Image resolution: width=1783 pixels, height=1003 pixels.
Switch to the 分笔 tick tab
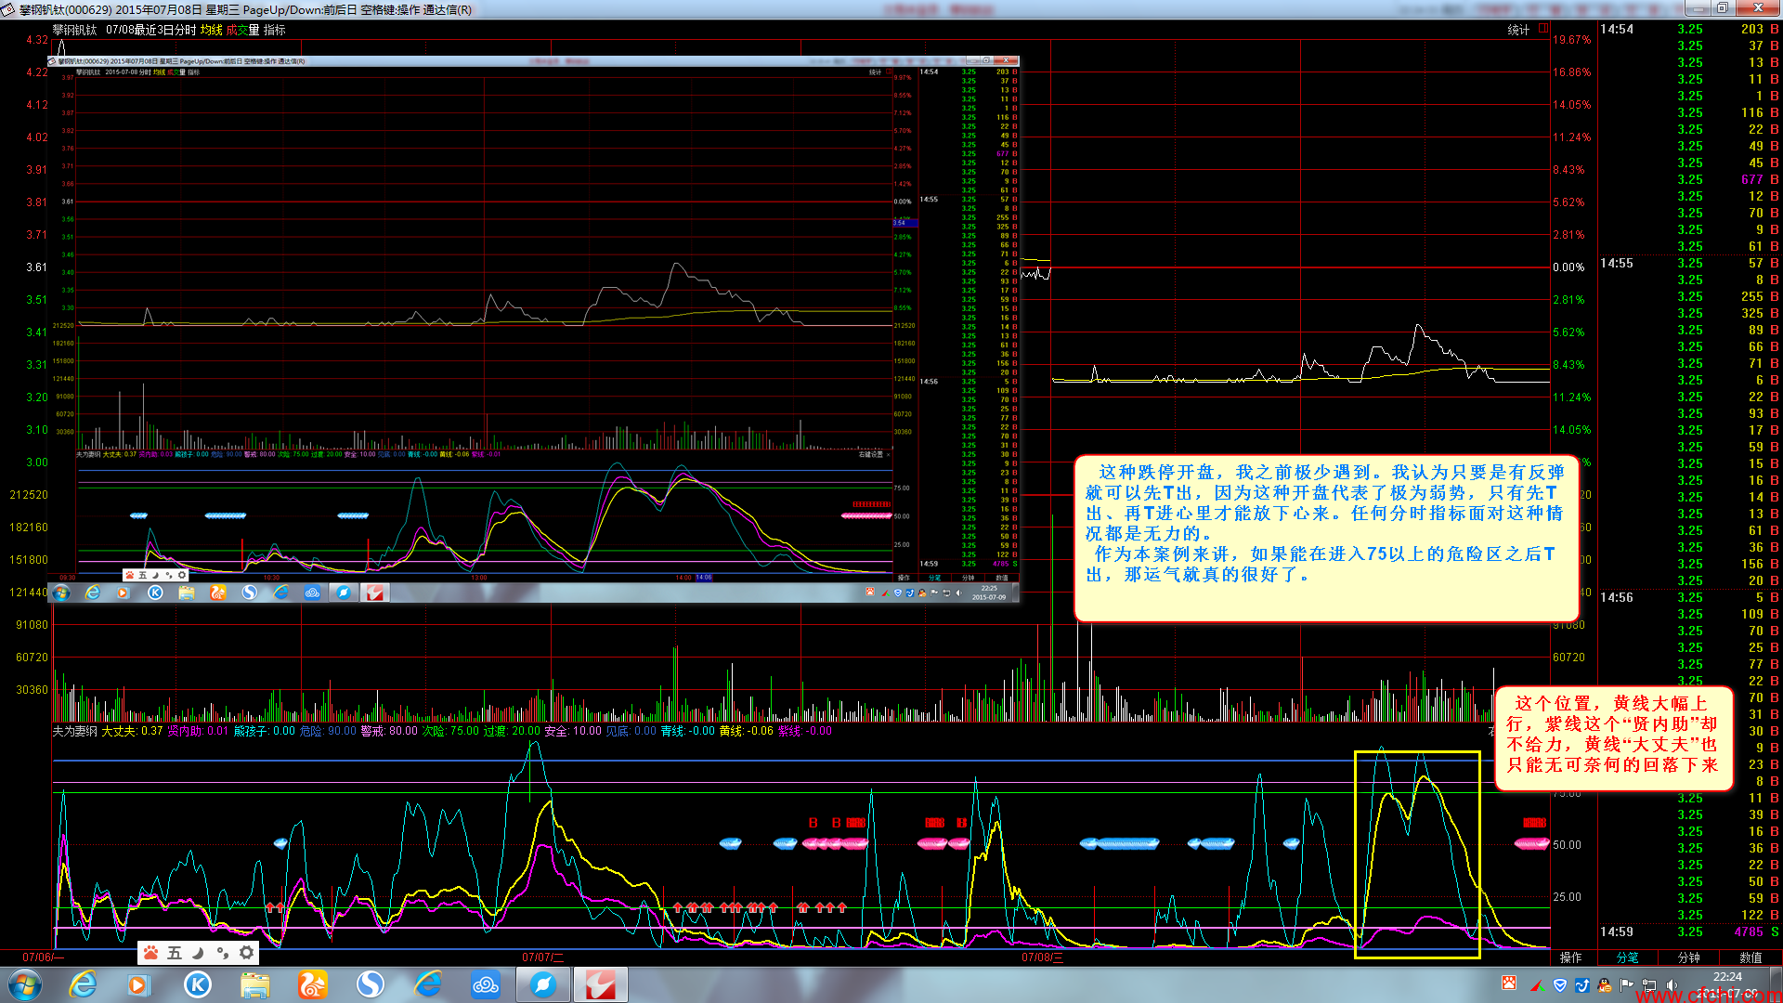coord(1627,957)
